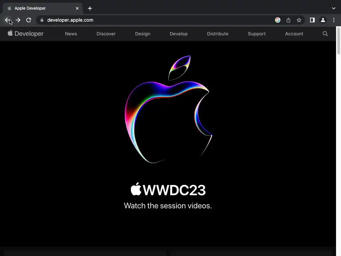Go back using the browser back arrow
341x256 pixels.
click(7, 20)
